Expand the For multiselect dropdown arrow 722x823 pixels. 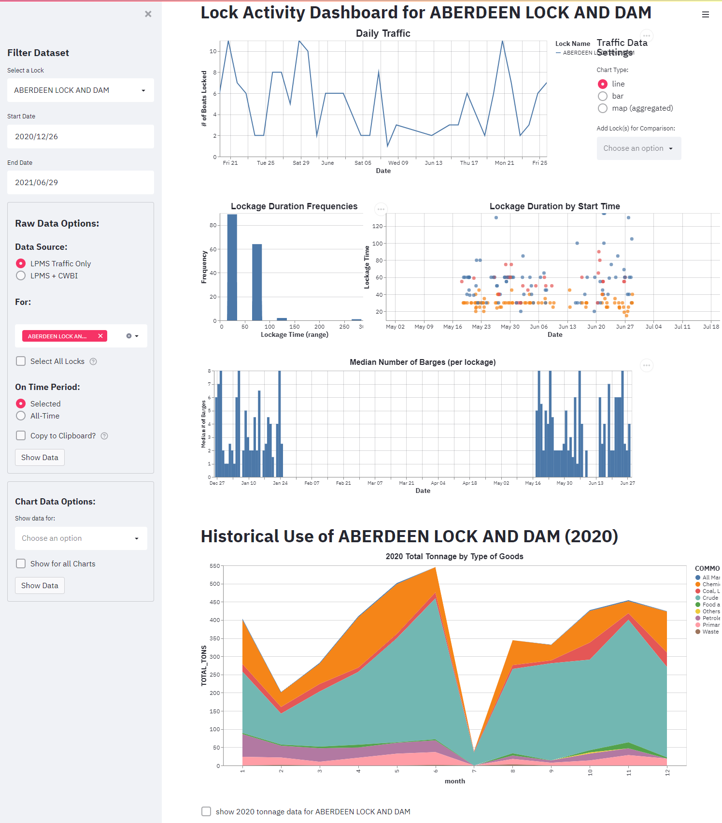click(x=137, y=336)
